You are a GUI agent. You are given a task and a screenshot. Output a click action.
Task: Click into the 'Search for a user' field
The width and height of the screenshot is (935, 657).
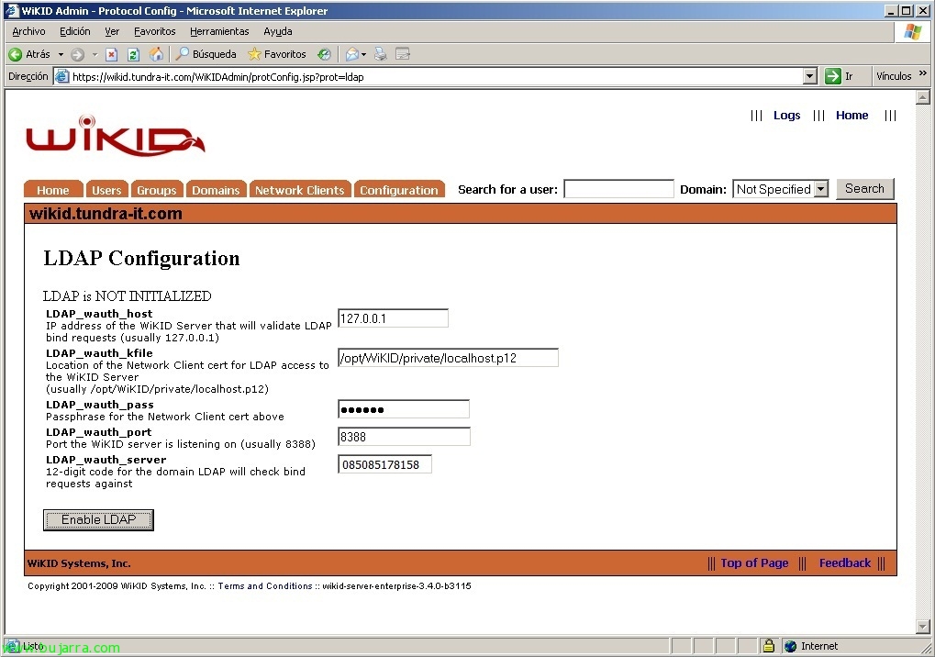tap(618, 189)
